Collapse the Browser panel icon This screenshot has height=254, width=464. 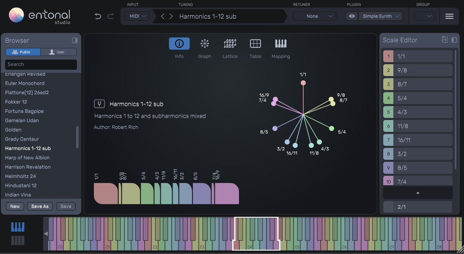coord(75,41)
